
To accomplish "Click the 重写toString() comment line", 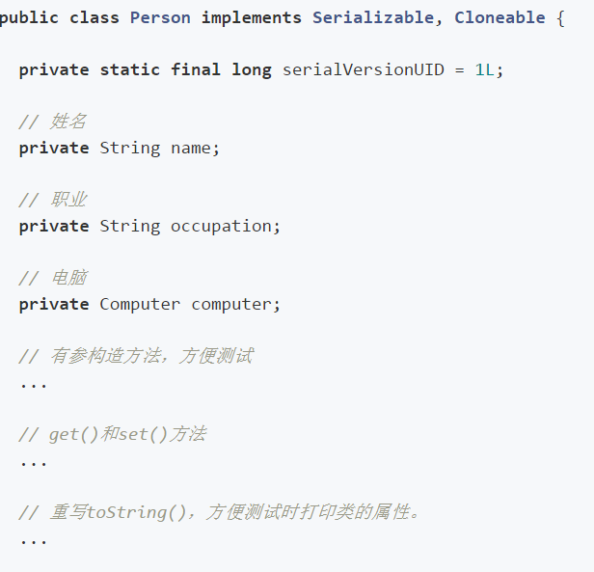I will click(221, 512).
